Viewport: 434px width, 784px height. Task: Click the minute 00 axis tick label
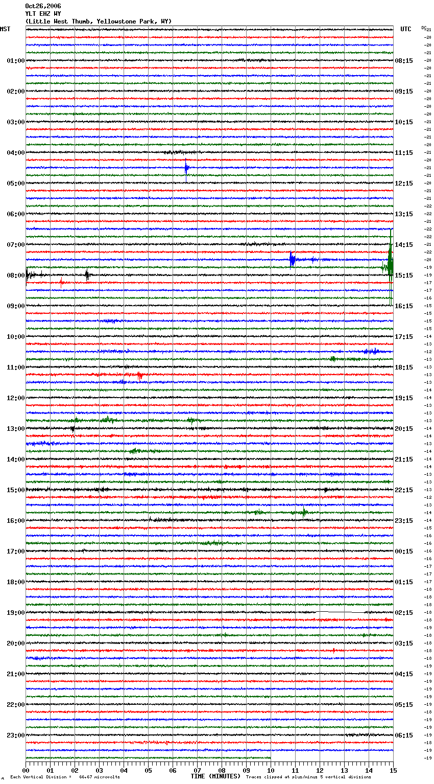tap(26, 770)
